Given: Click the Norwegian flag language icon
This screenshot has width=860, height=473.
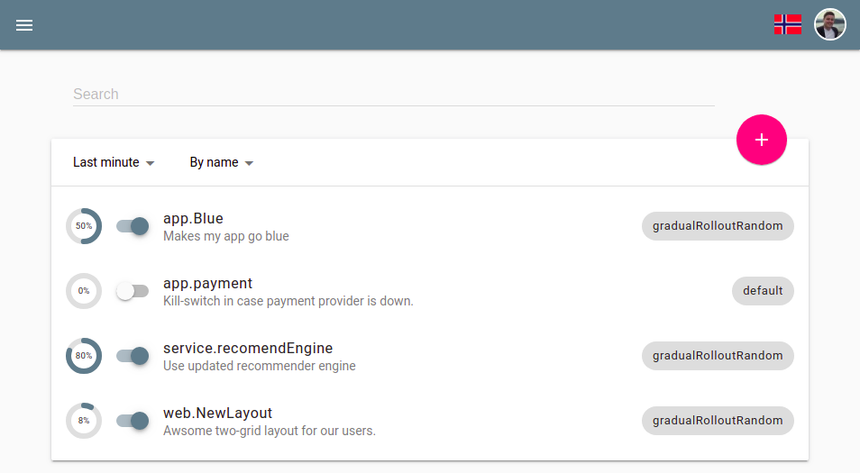Looking at the screenshot, I should point(788,24).
